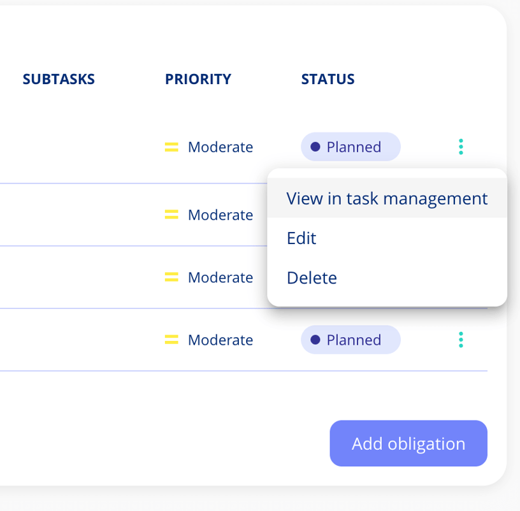The width and height of the screenshot is (520, 511).
Task: Click Moderate priority in the first row
Action: pyautogui.click(x=220, y=147)
